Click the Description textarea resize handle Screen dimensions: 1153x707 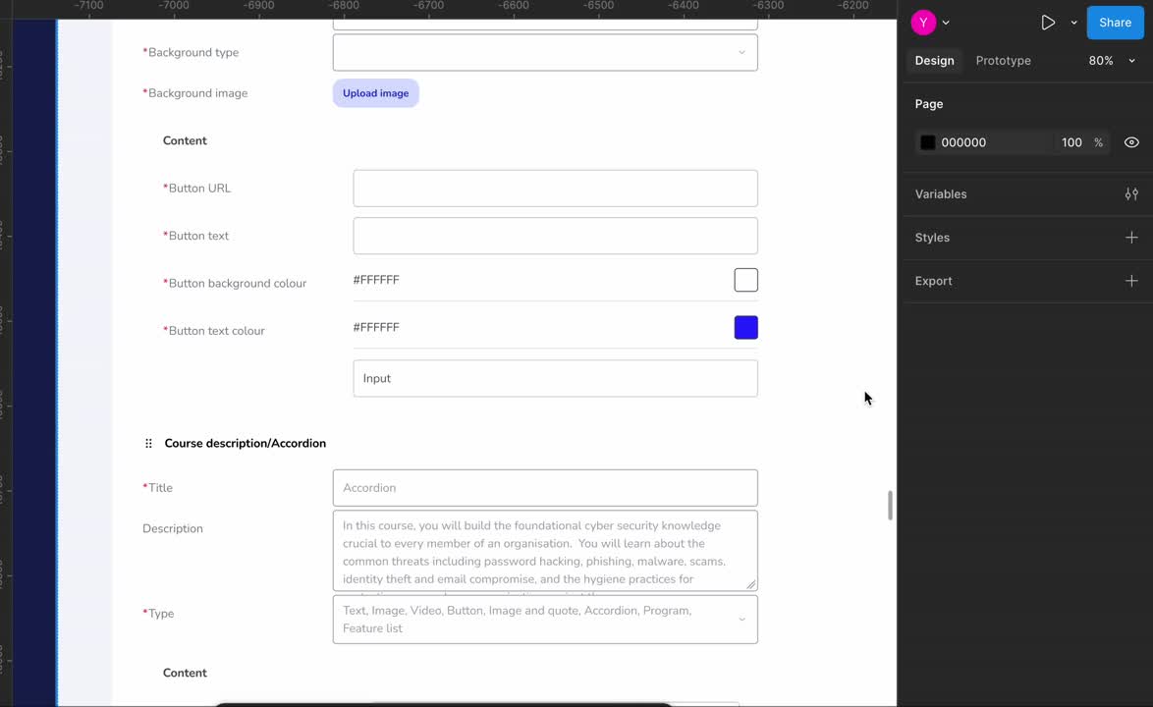(x=750, y=584)
